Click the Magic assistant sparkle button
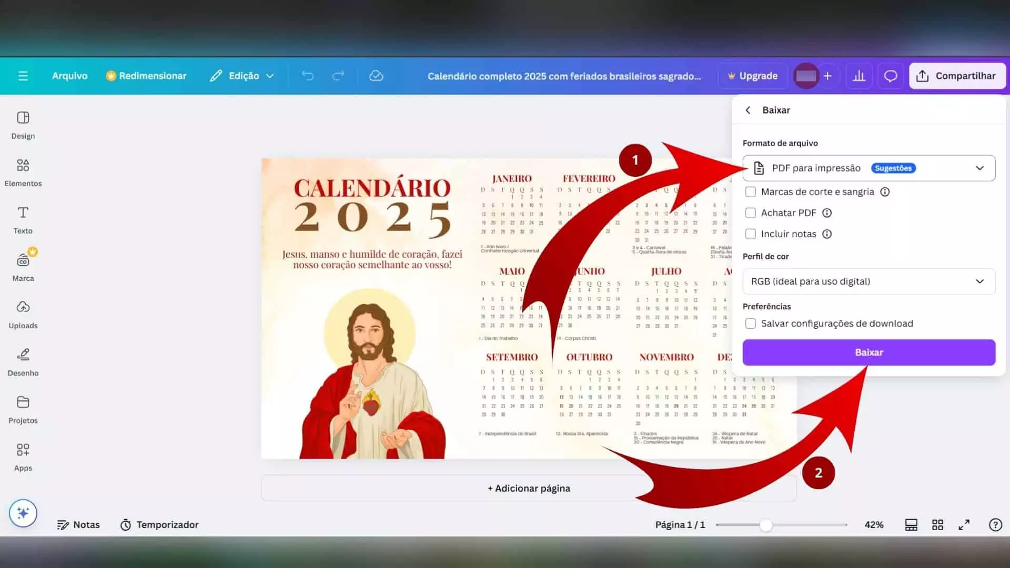Viewport: 1010px width, 568px height. 23,513
